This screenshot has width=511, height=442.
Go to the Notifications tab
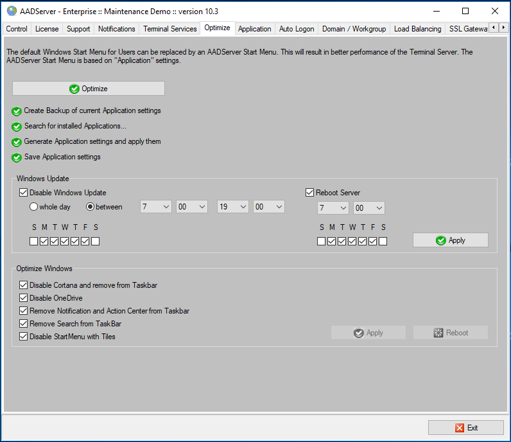[117, 29]
